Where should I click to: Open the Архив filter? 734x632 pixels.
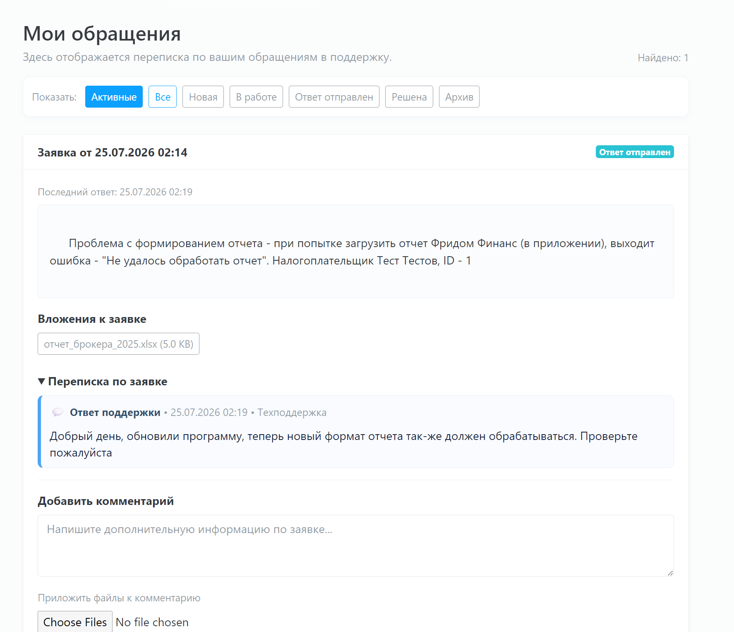pyautogui.click(x=459, y=97)
